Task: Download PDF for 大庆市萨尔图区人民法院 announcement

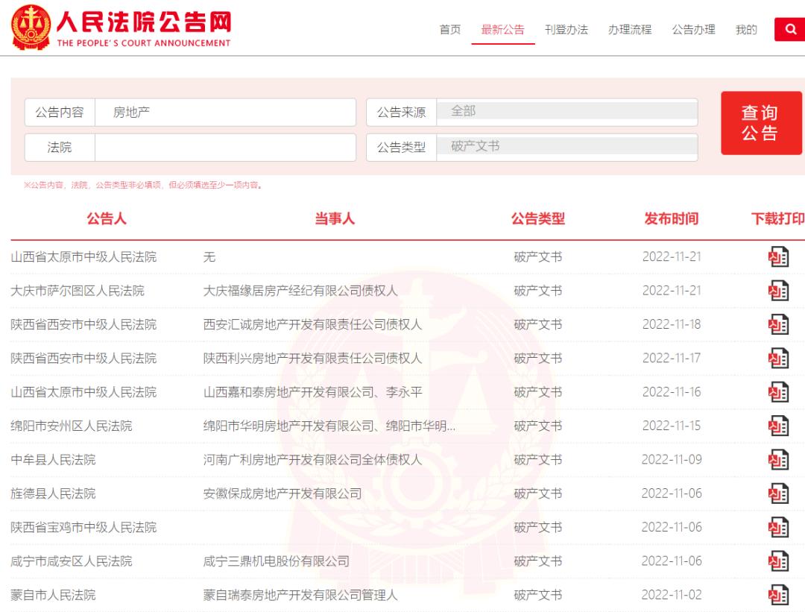Action: coord(778,290)
